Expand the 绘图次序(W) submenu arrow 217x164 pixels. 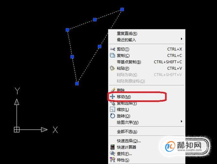click(181, 121)
